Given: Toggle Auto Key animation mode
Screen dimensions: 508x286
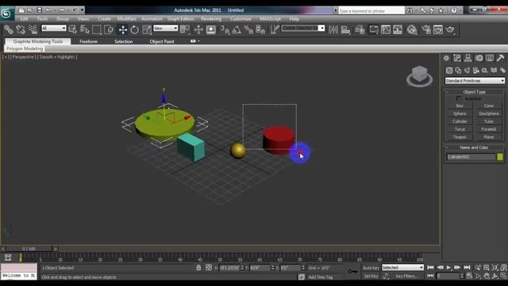Looking at the screenshot, I should point(371,268).
